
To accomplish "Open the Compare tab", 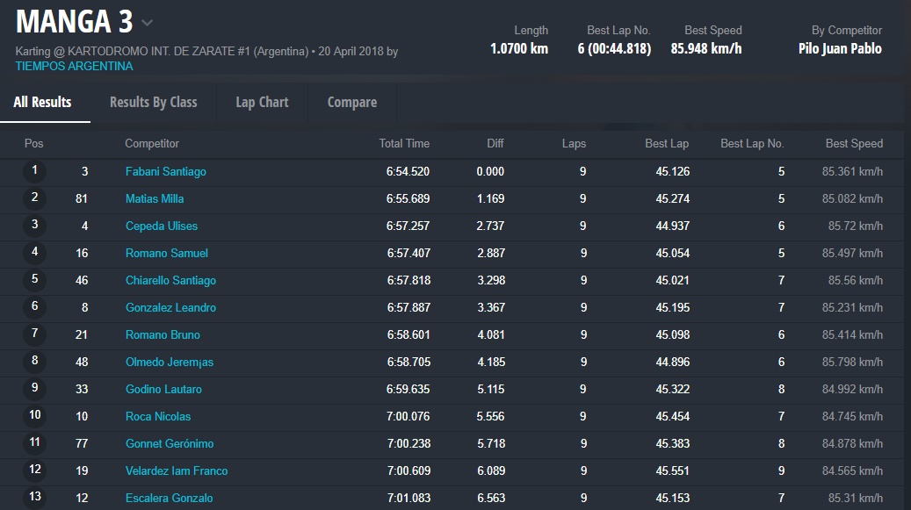I will point(351,102).
